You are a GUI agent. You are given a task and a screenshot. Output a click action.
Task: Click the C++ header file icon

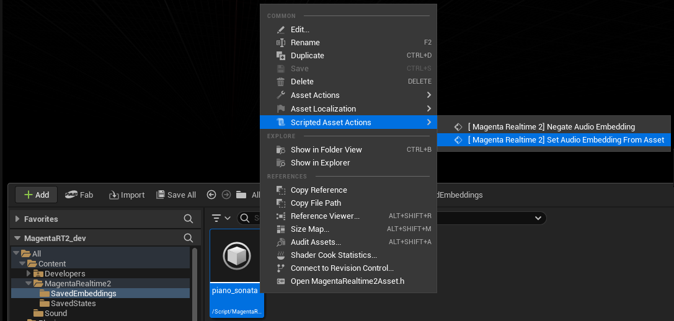(281, 281)
